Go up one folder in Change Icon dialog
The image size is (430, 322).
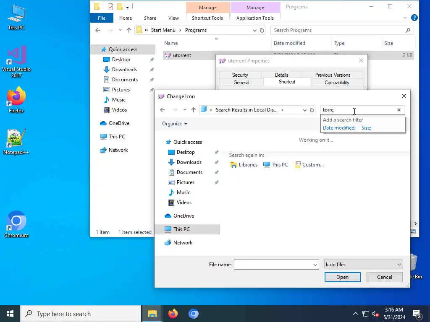click(194, 110)
